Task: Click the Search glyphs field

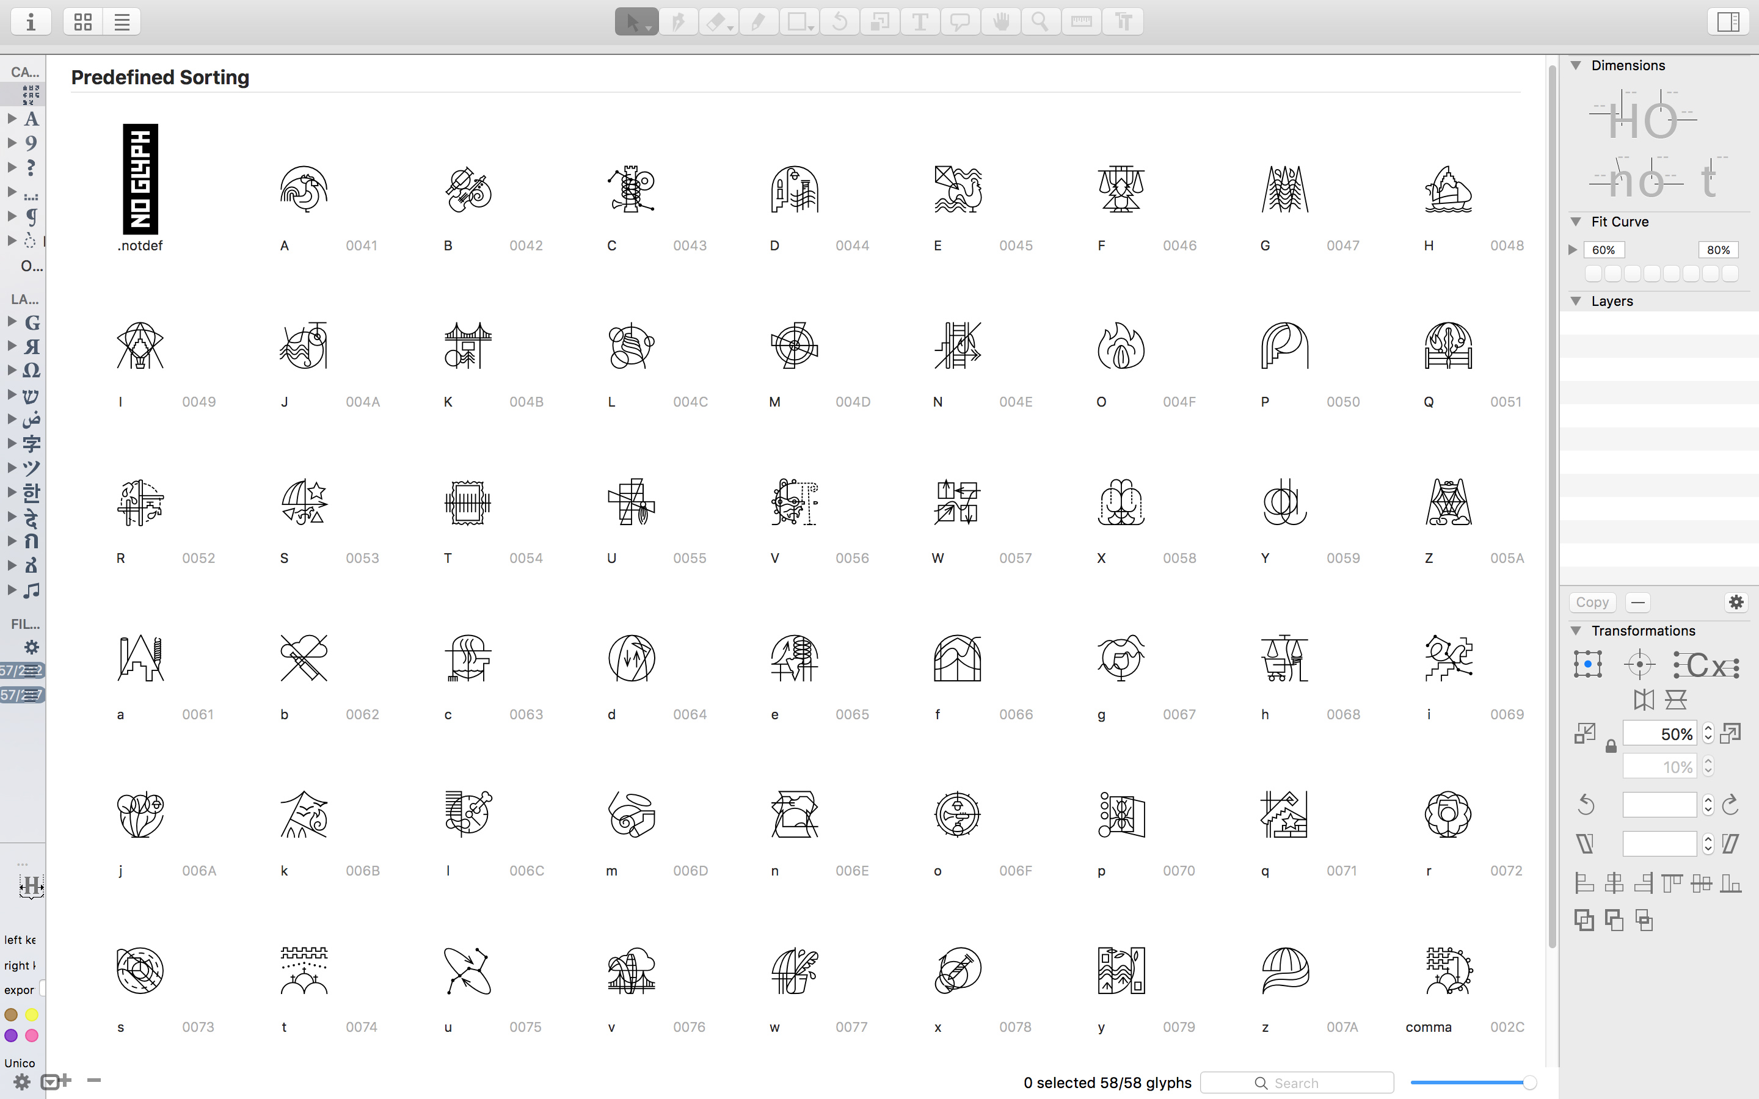Action: click(x=1297, y=1083)
